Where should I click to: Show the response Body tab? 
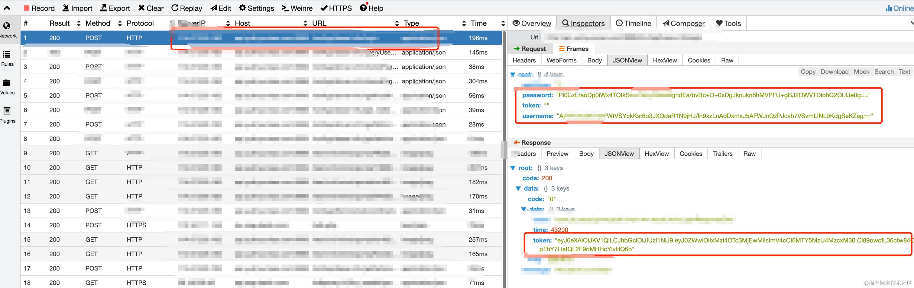point(586,154)
